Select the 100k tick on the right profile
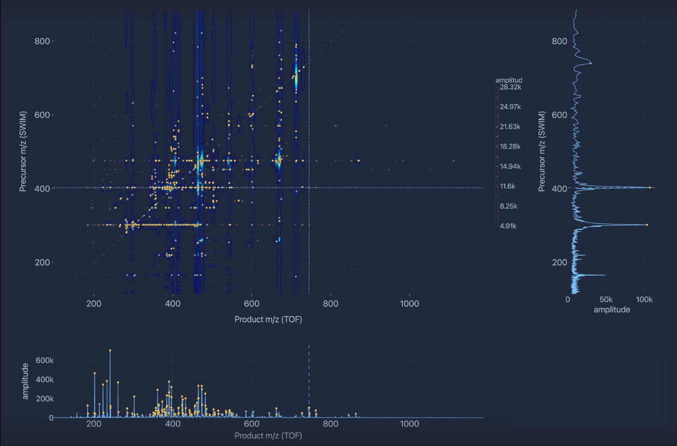The width and height of the screenshot is (677, 446). (644, 299)
